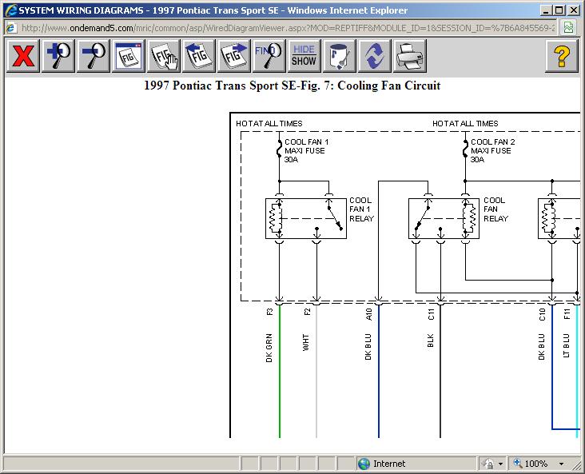This screenshot has width=585, height=474.
Task: Click the WHT wire label
Action: (x=305, y=342)
